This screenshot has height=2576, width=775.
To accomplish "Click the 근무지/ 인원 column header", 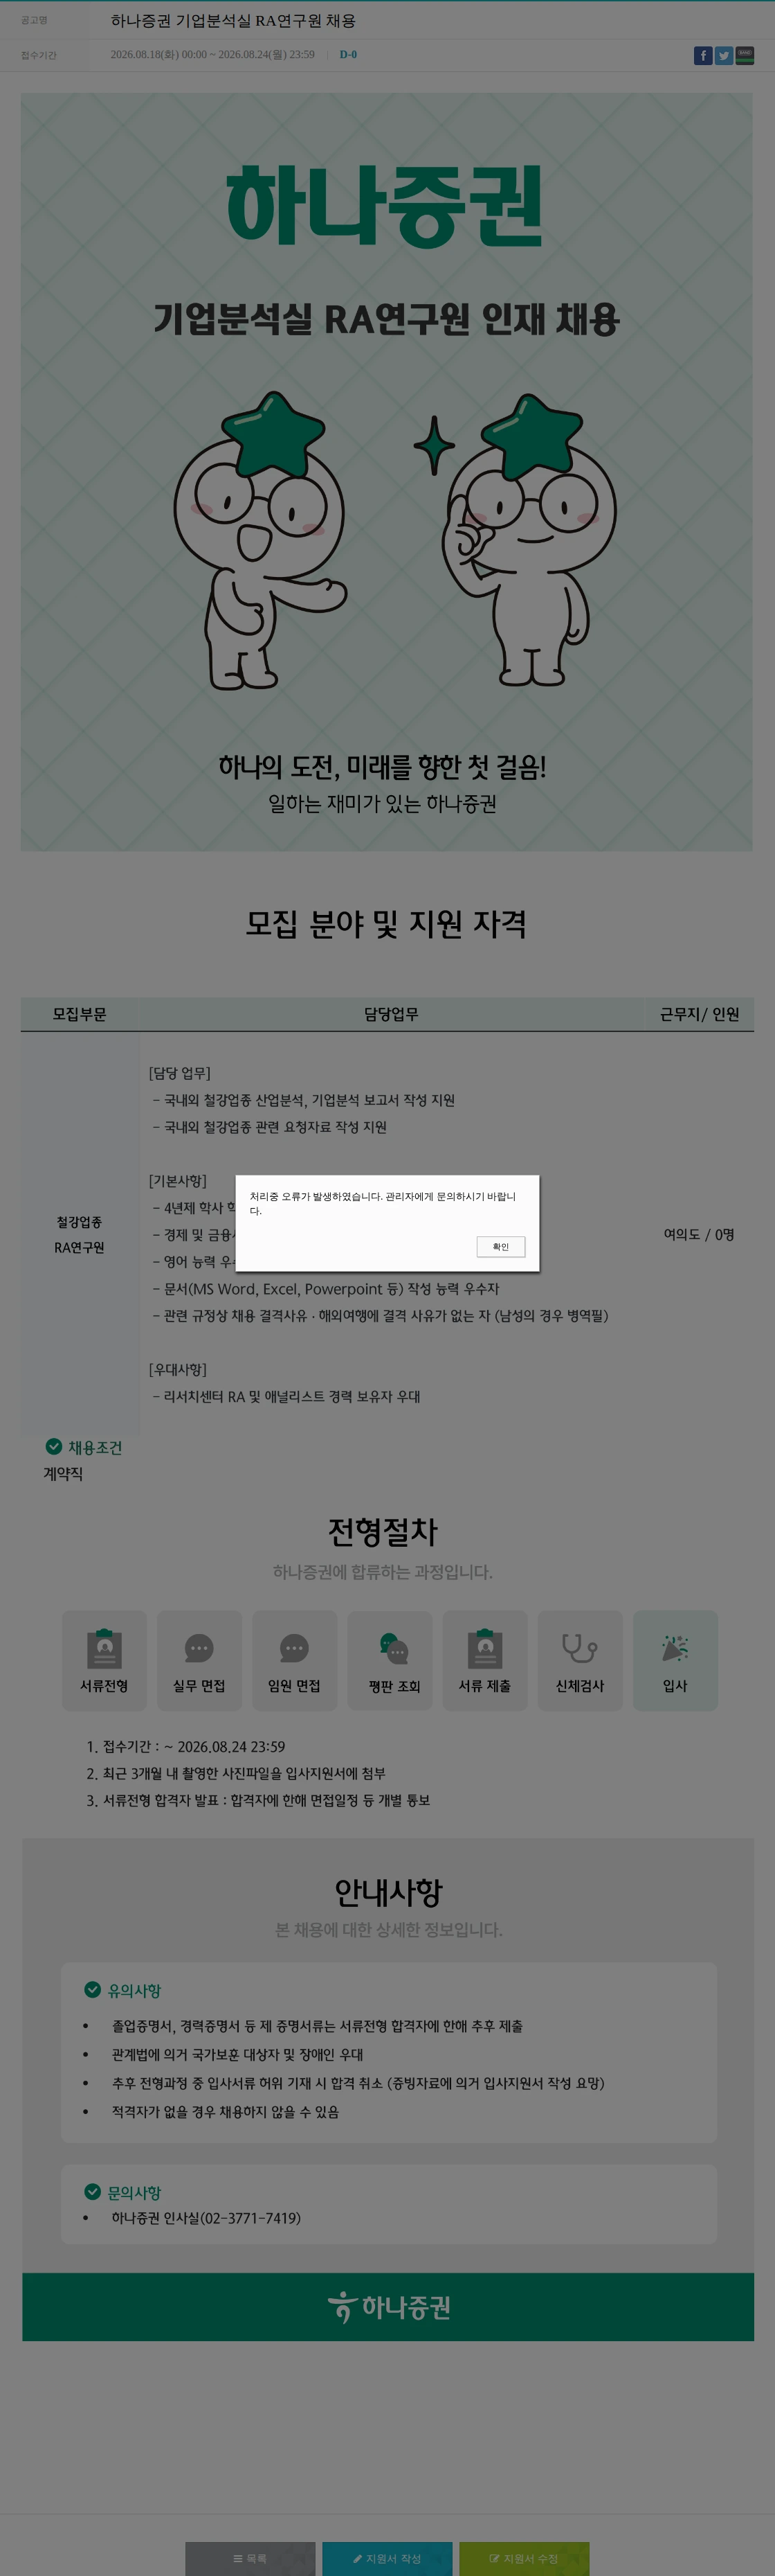I will tap(699, 1014).
